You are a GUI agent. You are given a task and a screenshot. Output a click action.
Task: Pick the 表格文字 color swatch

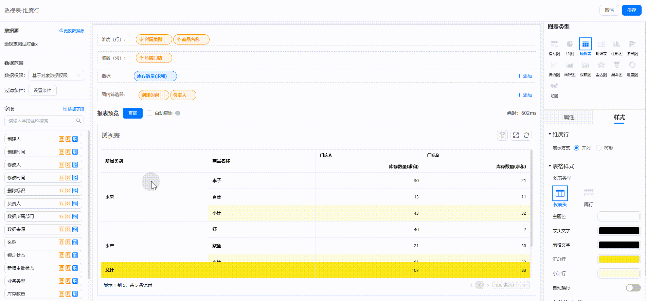point(619,245)
